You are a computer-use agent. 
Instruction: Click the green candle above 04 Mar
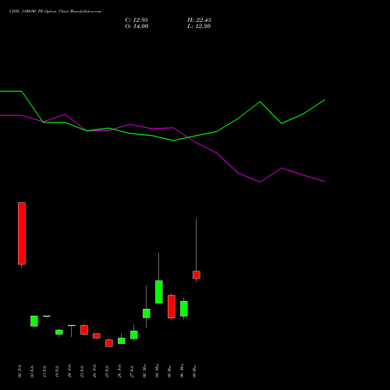pos(159,292)
